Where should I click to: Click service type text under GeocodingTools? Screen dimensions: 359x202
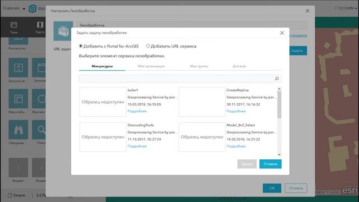point(152,132)
